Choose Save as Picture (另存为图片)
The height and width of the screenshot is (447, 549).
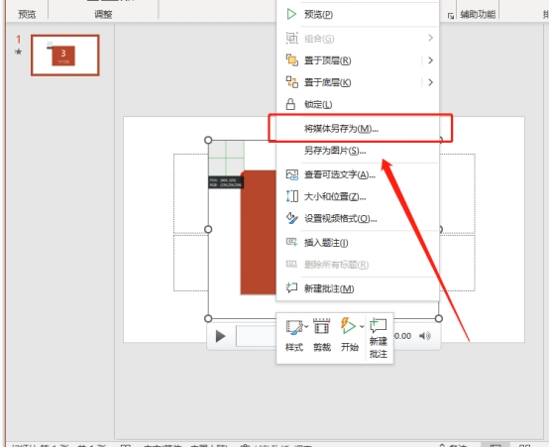pyautogui.click(x=358, y=151)
